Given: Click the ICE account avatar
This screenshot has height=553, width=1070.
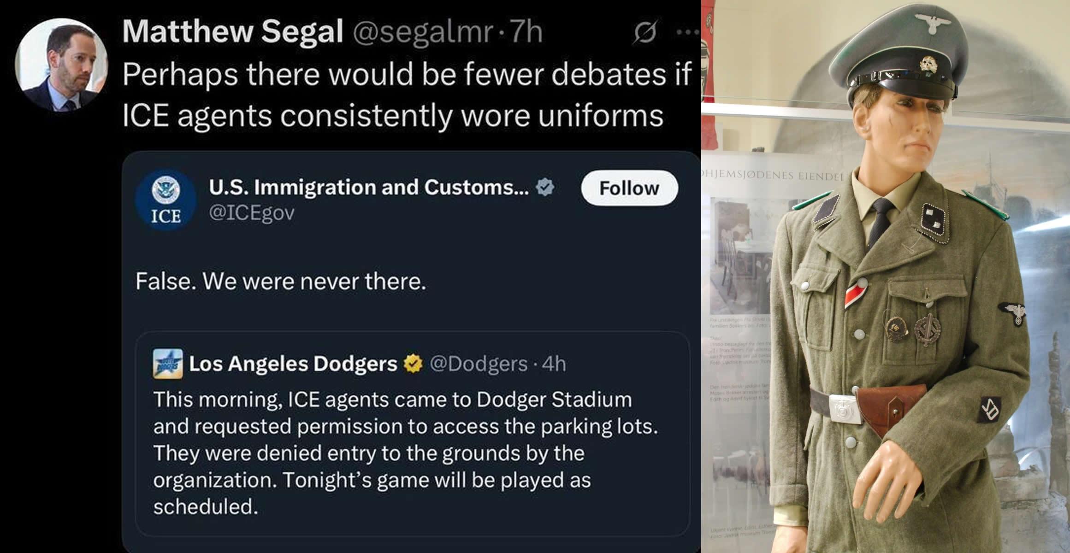Looking at the screenshot, I should pos(166,200).
